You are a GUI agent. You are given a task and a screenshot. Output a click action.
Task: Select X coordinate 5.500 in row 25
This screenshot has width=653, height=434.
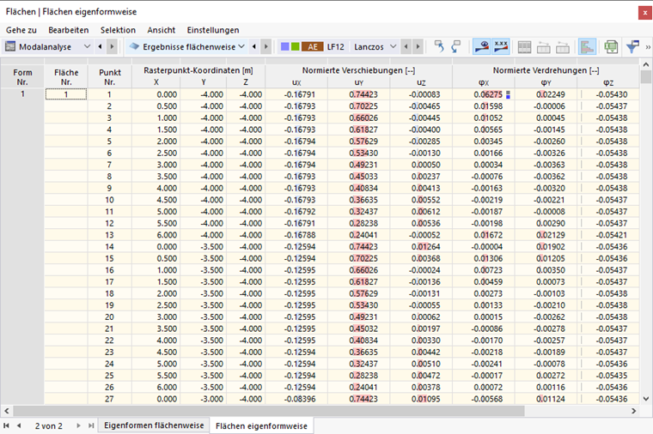pos(156,376)
